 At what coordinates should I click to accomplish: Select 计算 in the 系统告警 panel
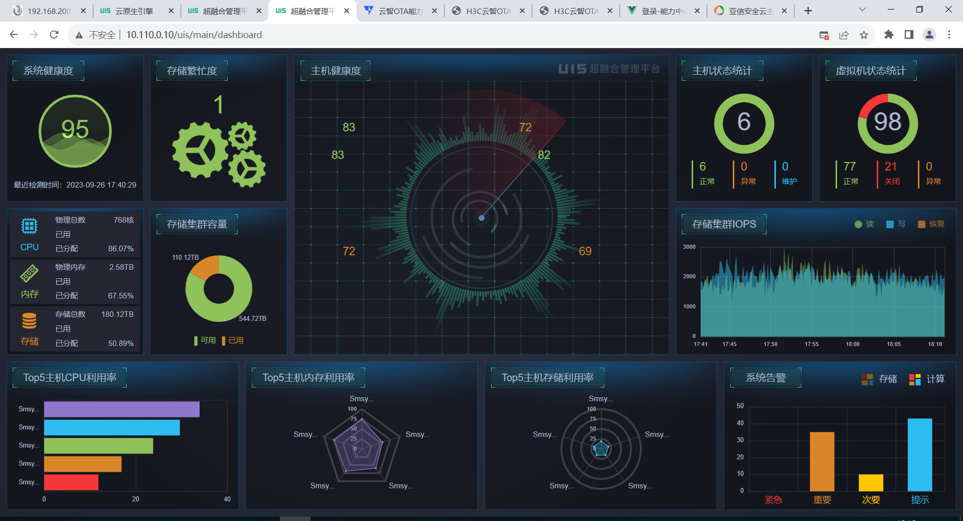(x=927, y=379)
